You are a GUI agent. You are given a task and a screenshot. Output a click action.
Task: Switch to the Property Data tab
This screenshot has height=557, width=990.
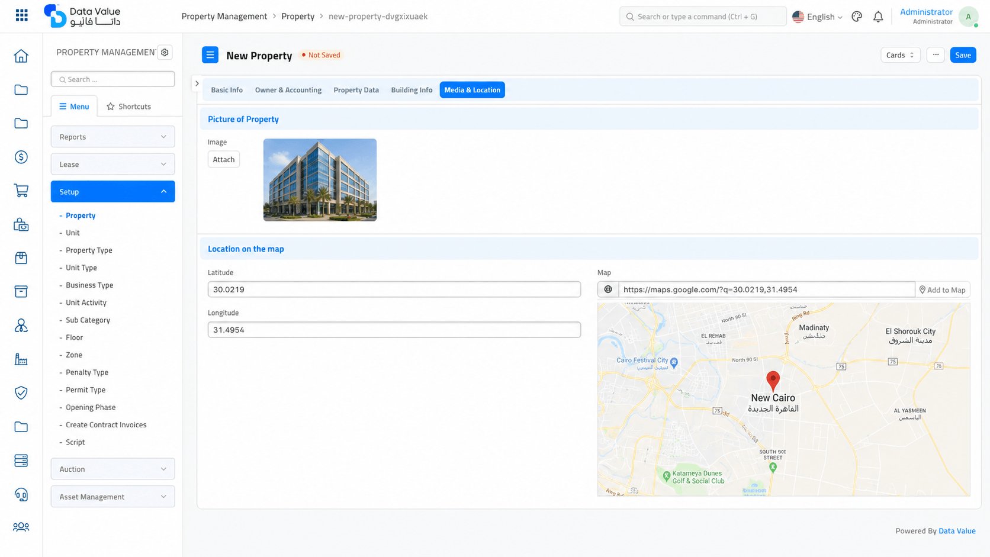click(x=356, y=90)
